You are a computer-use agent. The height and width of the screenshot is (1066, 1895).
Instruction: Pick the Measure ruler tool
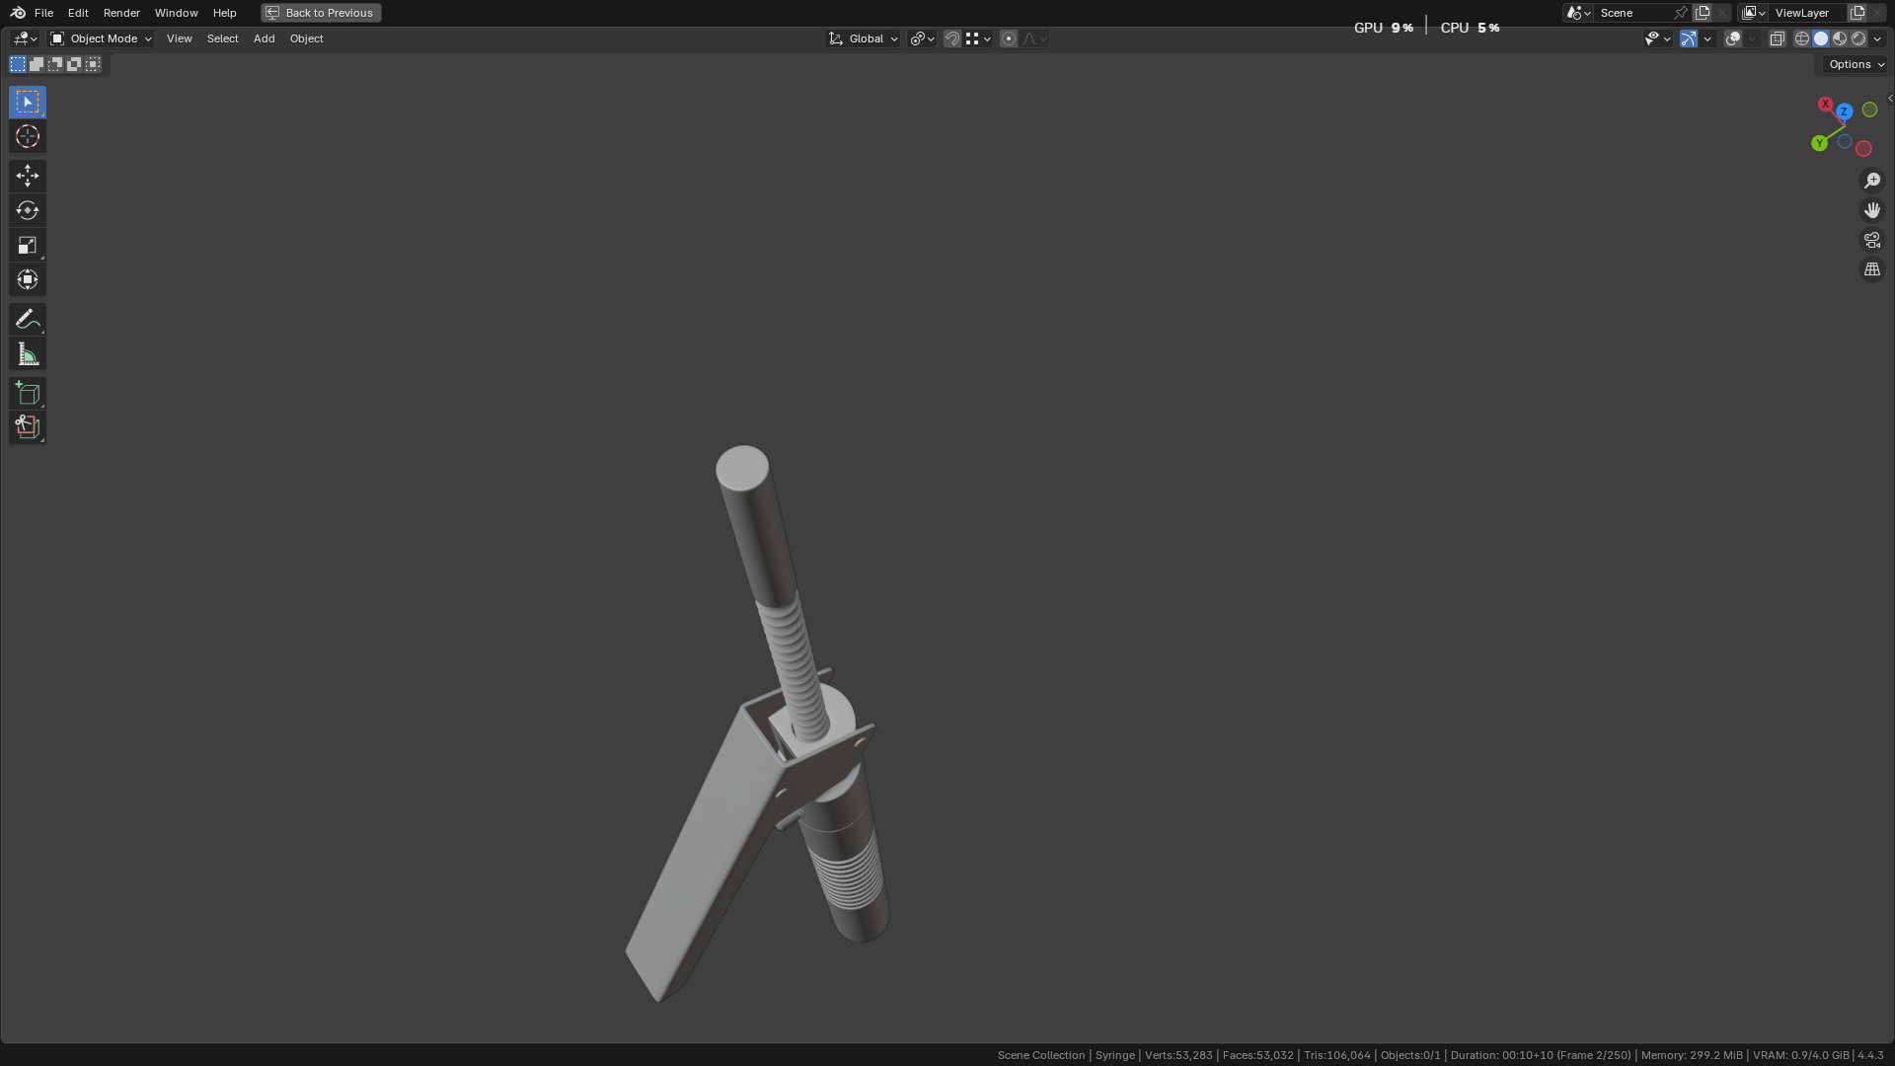coord(28,353)
